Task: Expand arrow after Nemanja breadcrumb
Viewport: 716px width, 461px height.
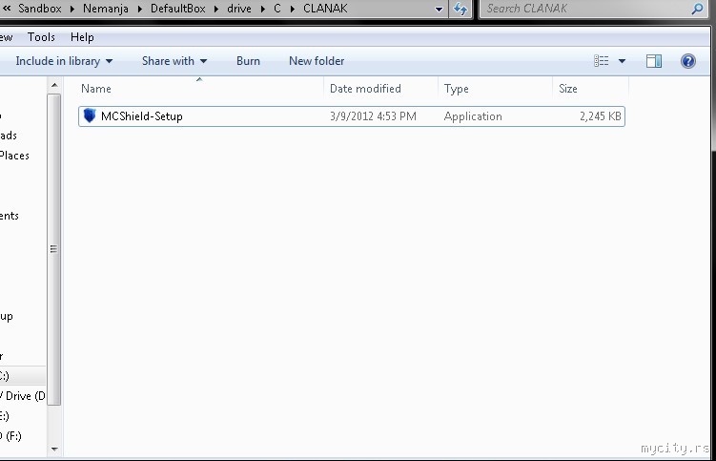Action: coord(139,9)
